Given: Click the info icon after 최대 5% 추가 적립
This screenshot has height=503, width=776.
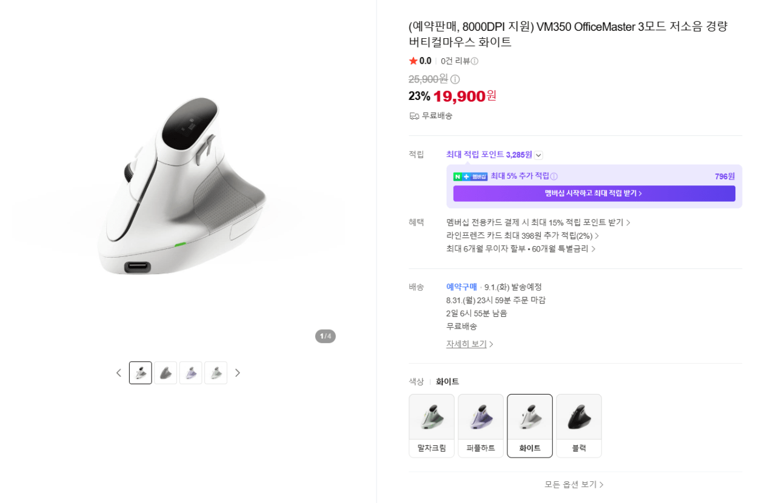Looking at the screenshot, I should [554, 176].
